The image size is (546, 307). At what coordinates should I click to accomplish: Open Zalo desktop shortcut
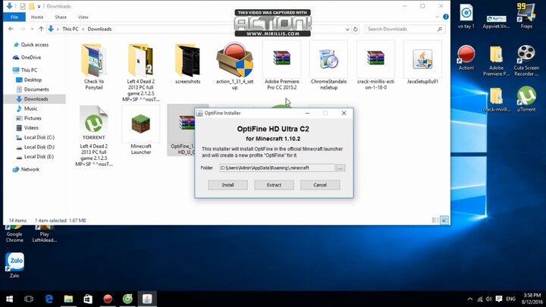(x=14, y=265)
